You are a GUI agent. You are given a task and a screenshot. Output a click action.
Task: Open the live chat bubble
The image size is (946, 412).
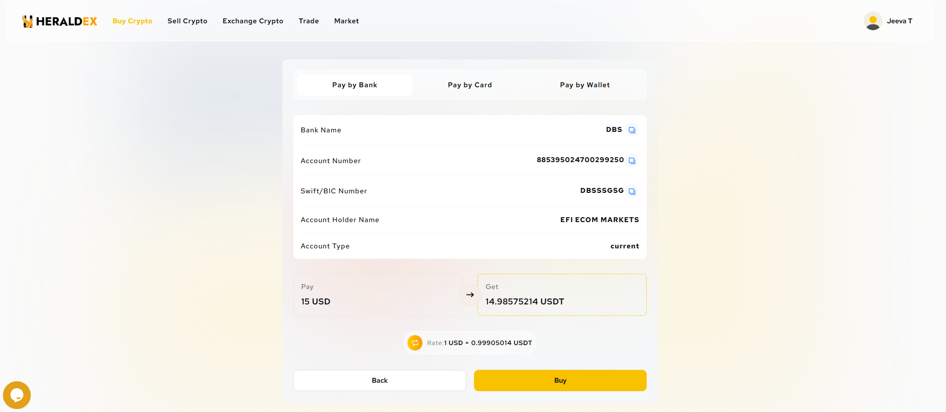pos(17,395)
